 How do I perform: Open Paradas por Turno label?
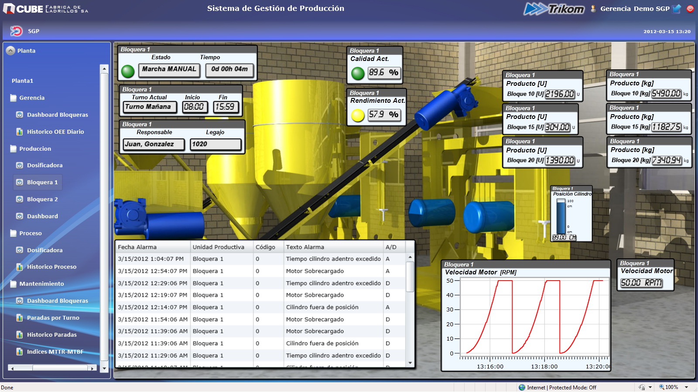pos(53,318)
